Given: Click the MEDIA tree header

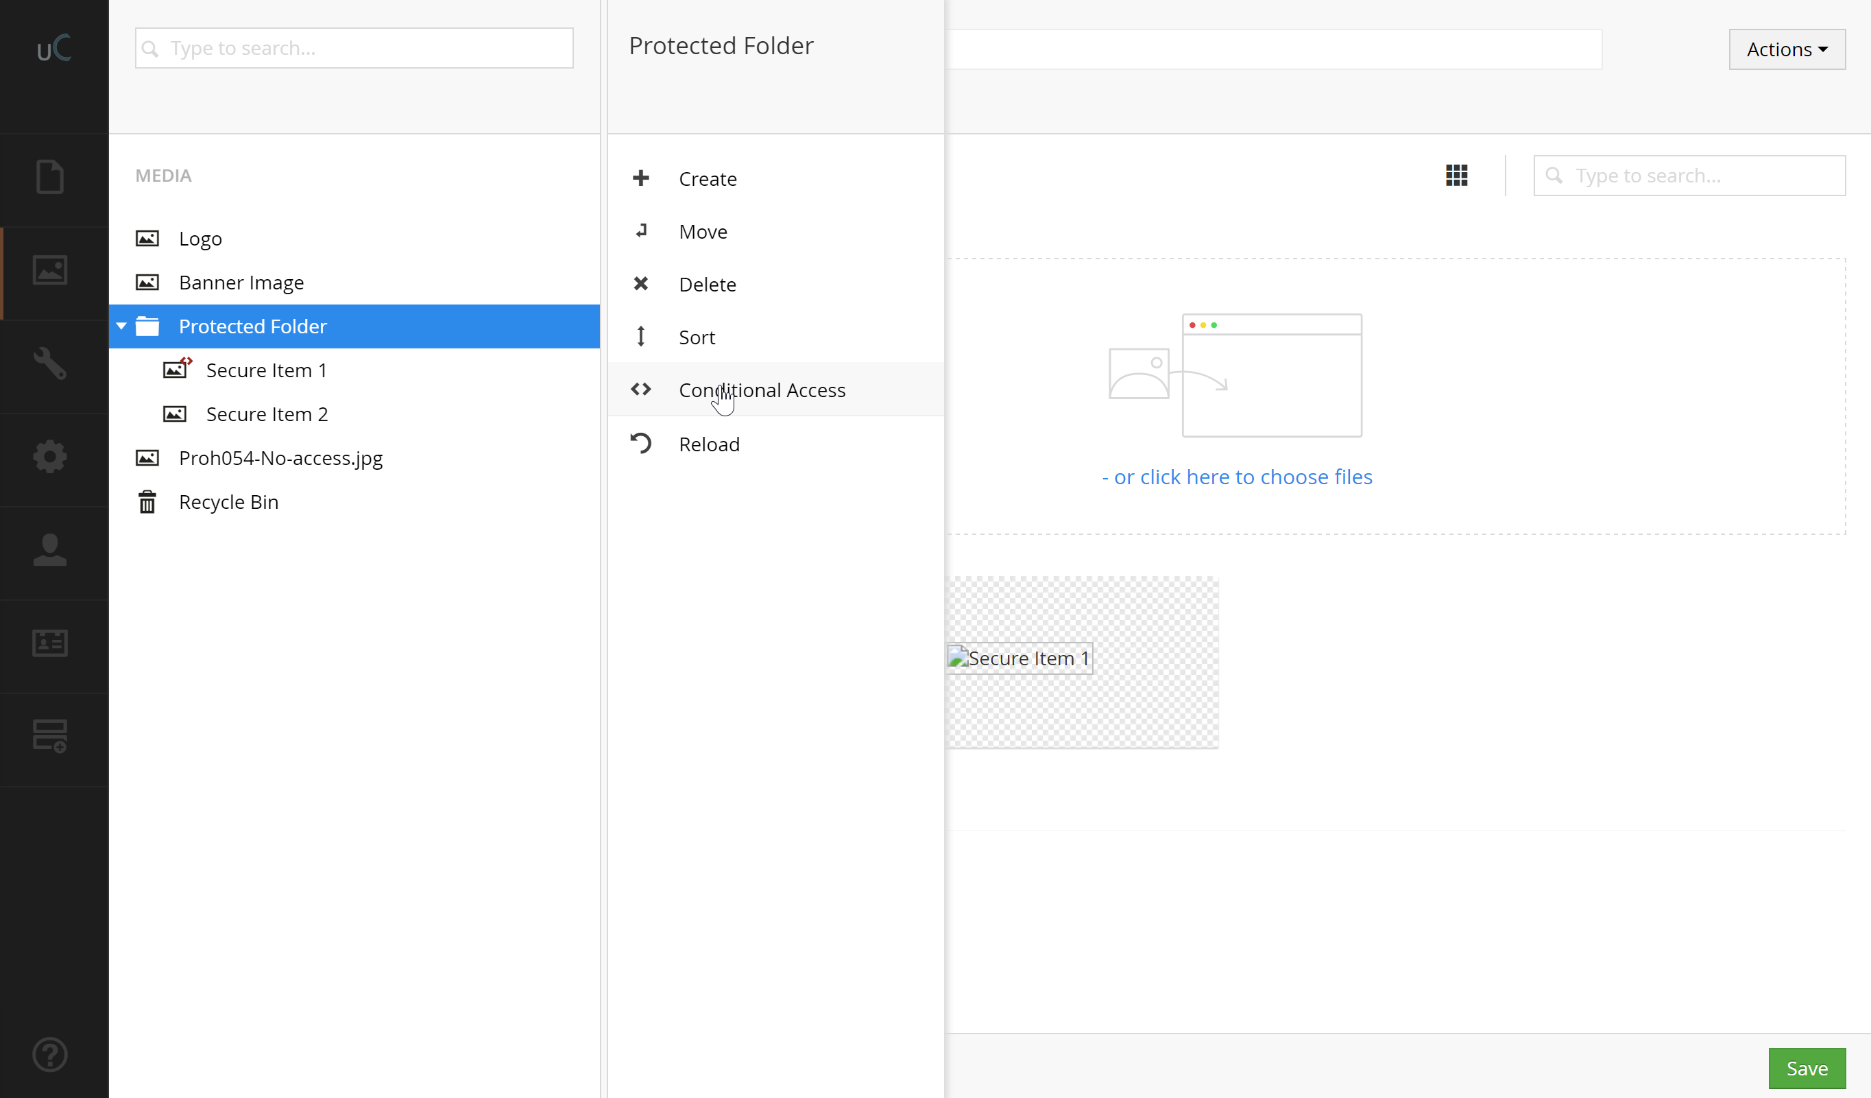Looking at the screenshot, I should [x=163, y=176].
